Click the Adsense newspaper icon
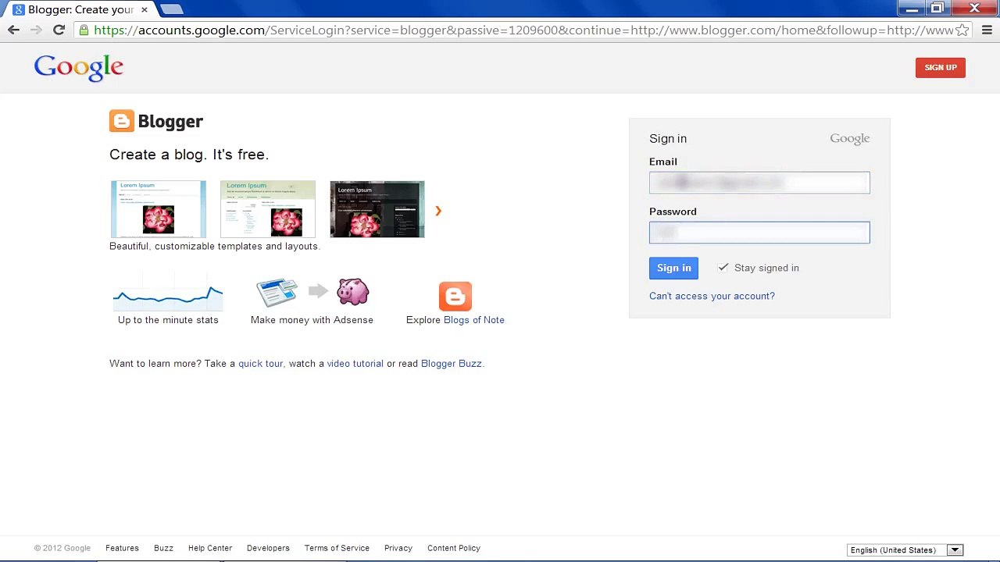Image resolution: width=1000 pixels, height=562 pixels. 277,293
